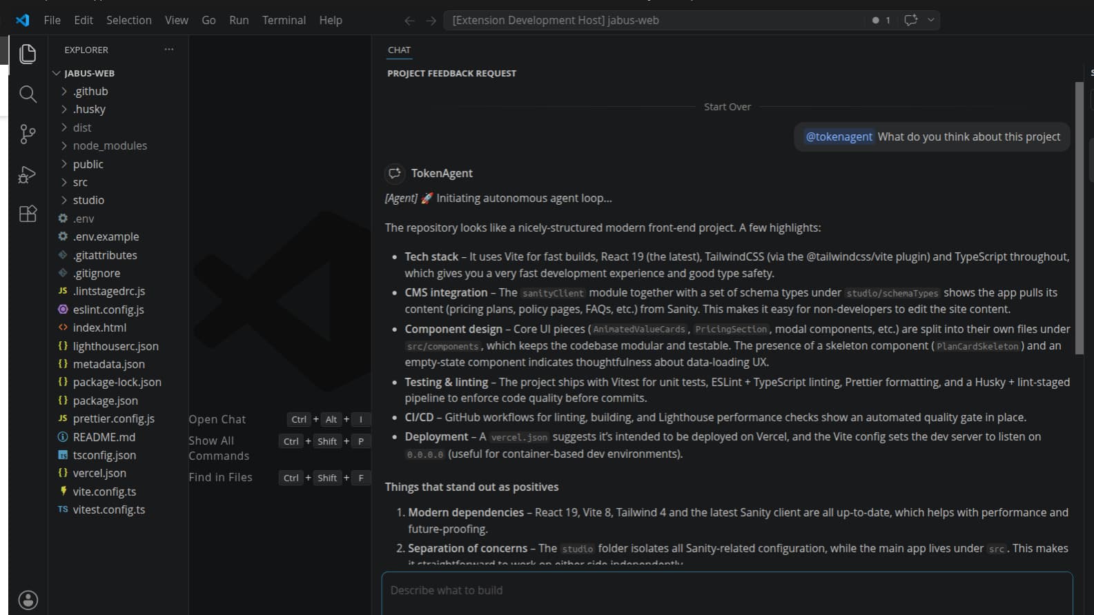Click the VS Code logo icon
Screen dimensions: 1094x615
click(23, 20)
